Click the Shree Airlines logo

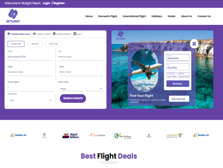click(97, 135)
